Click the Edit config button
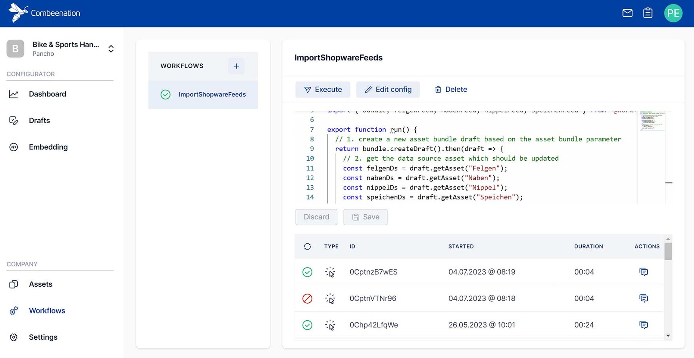The height and width of the screenshot is (358, 694). click(388, 89)
